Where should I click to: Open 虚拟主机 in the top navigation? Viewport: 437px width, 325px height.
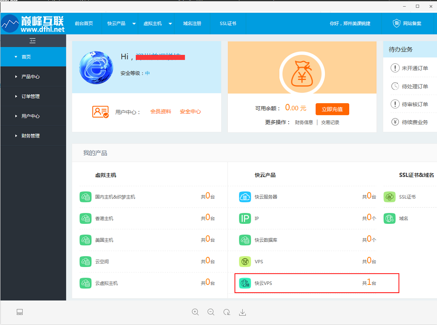(x=153, y=24)
